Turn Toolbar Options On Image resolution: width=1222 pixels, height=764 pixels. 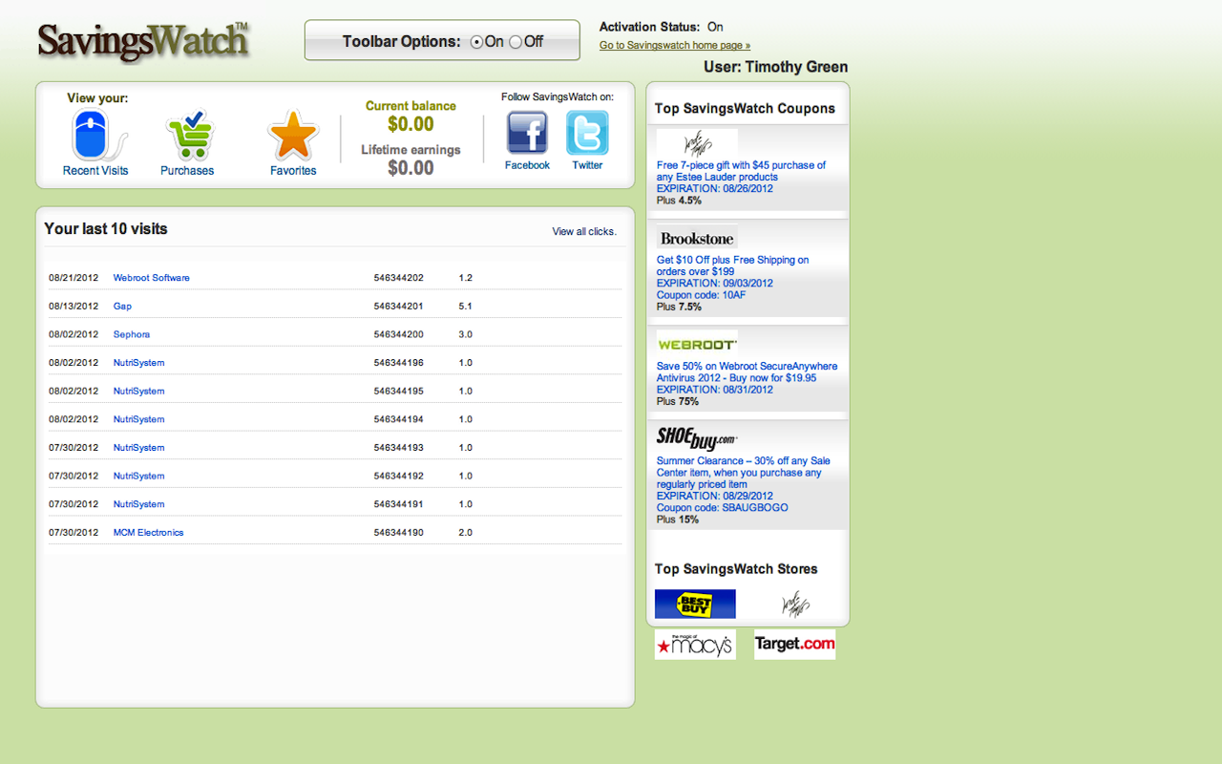(477, 42)
